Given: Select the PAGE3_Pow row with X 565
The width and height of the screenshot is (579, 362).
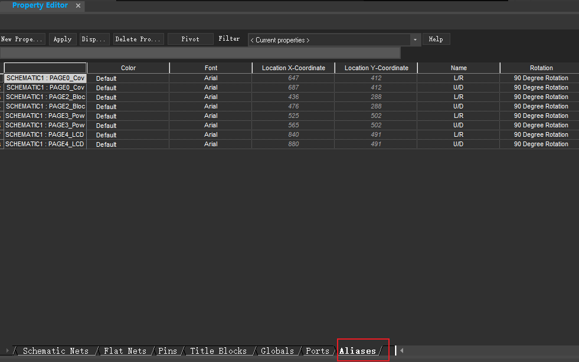Looking at the screenshot, I should 45,125.
